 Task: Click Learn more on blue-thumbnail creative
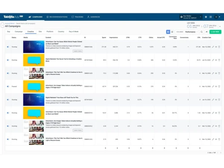tap(78, 51)
